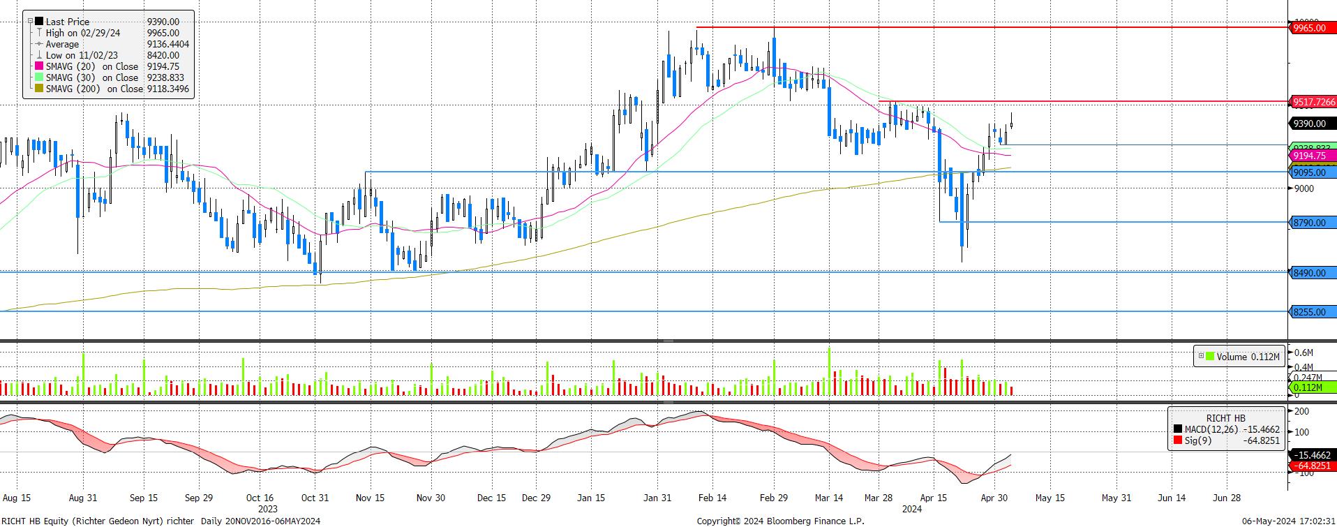Select the 9517.7266 red level label
The width and height of the screenshot is (1337, 527).
pyautogui.click(x=1313, y=102)
